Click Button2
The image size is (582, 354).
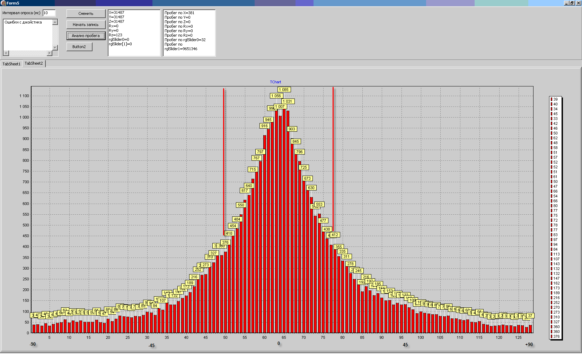tap(79, 47)
